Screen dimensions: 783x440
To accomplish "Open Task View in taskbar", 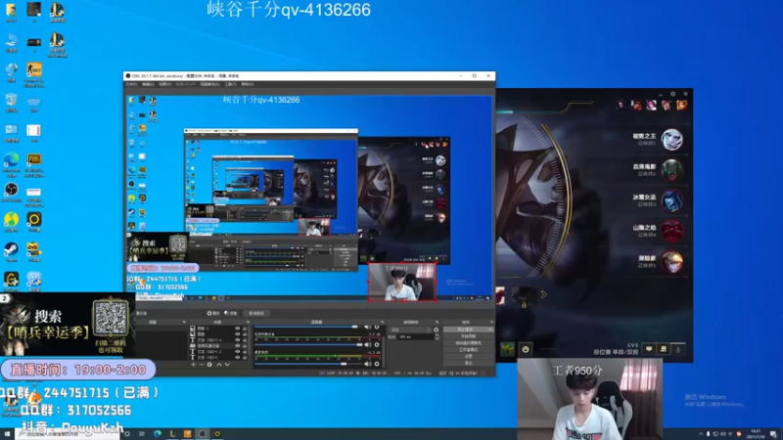I will 142,434.
